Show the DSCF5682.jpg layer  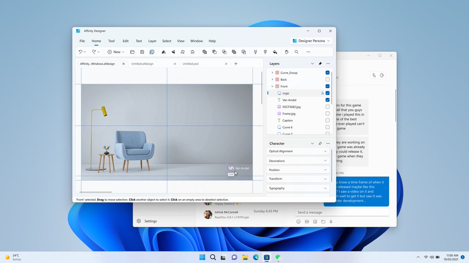327,106
